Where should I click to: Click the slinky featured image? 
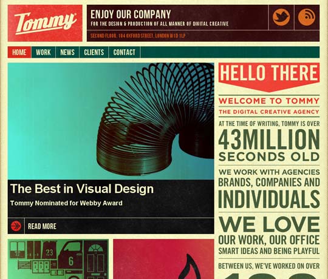(111, 121)
